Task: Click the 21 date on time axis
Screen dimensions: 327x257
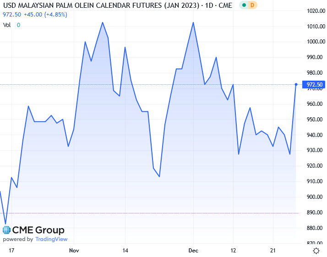Action: (x=273, y=251)
